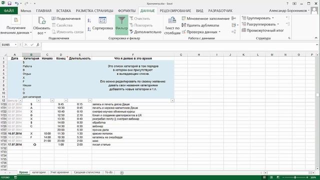320x180 pixels.
Task: Sort ascending with the A-to-Z icon
Action: click(89, 20)
